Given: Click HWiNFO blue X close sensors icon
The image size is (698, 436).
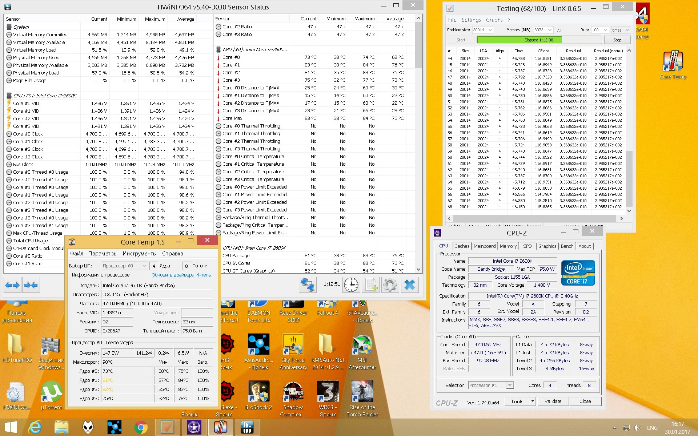Looking at the screenshot, I should click(410, 285).
